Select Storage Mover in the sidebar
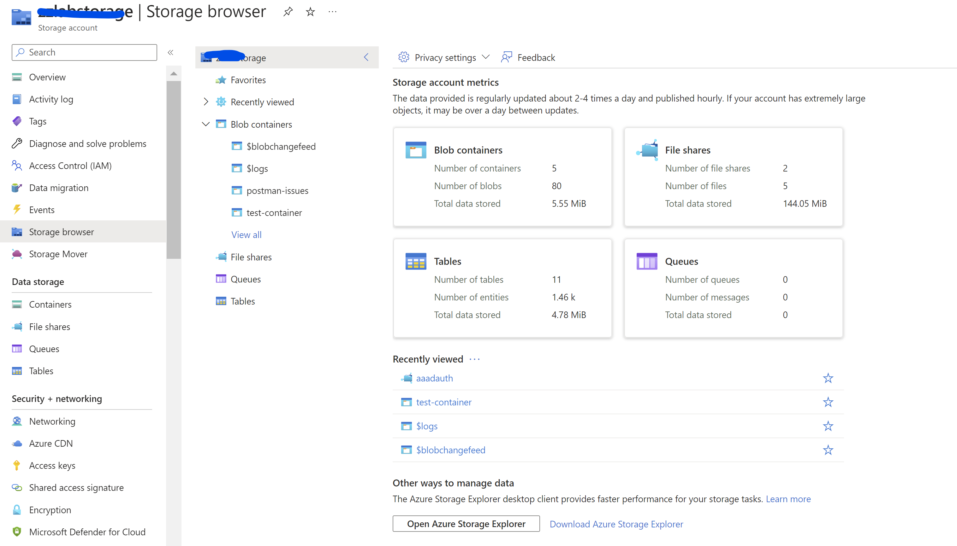957x546 pixels. (x=59, y=253)
